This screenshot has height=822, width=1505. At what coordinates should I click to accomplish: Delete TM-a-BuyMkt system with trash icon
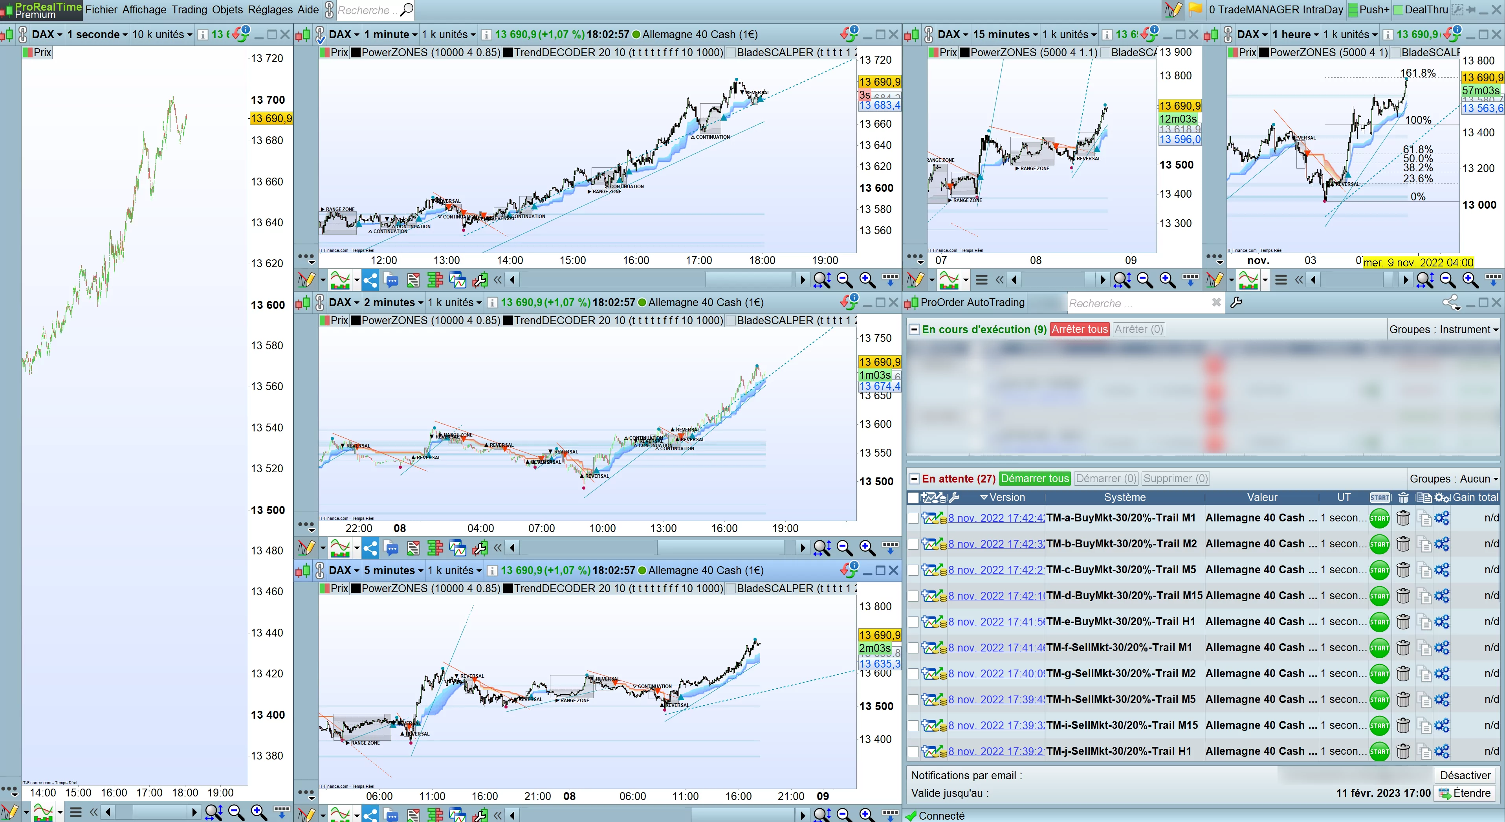[x=1403, y=518]
